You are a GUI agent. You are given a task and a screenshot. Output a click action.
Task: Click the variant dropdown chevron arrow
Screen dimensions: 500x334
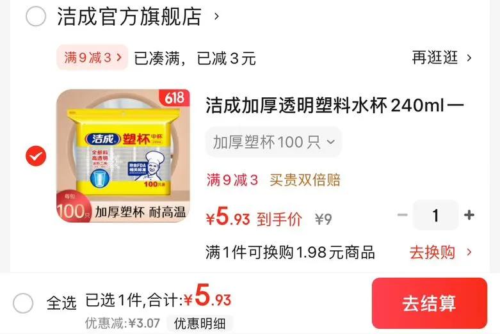point(331,142)
